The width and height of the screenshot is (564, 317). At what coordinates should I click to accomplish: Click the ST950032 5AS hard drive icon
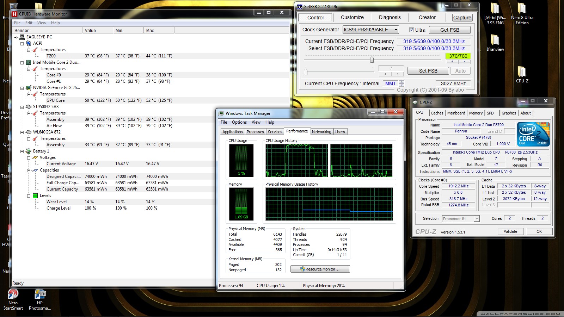point(29,107)
